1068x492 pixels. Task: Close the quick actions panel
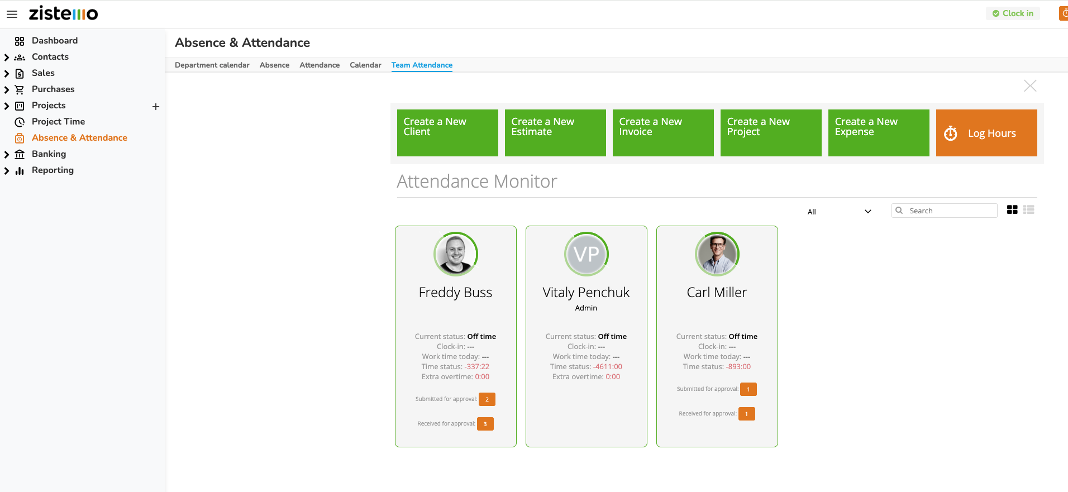(1030, 86)
